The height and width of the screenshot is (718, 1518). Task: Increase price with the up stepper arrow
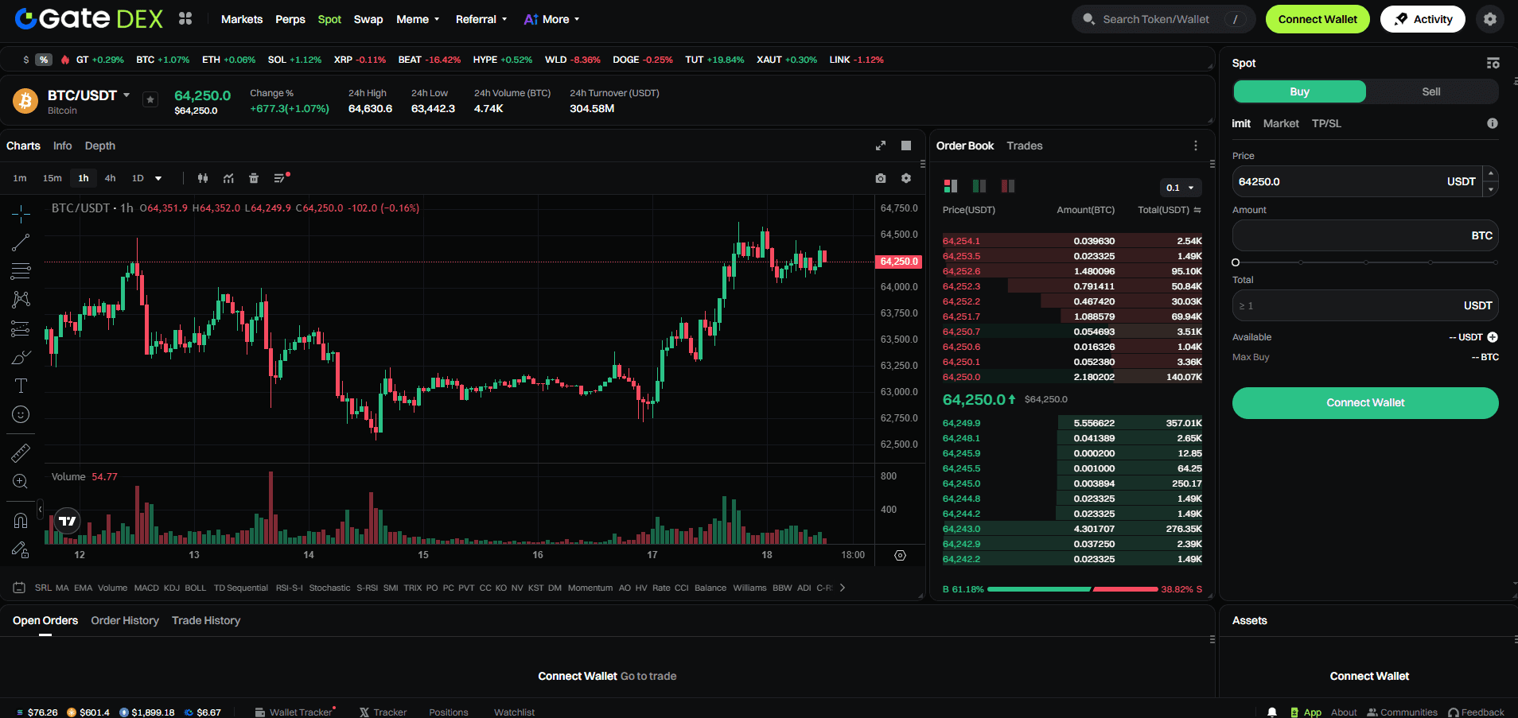[1491, 173]
